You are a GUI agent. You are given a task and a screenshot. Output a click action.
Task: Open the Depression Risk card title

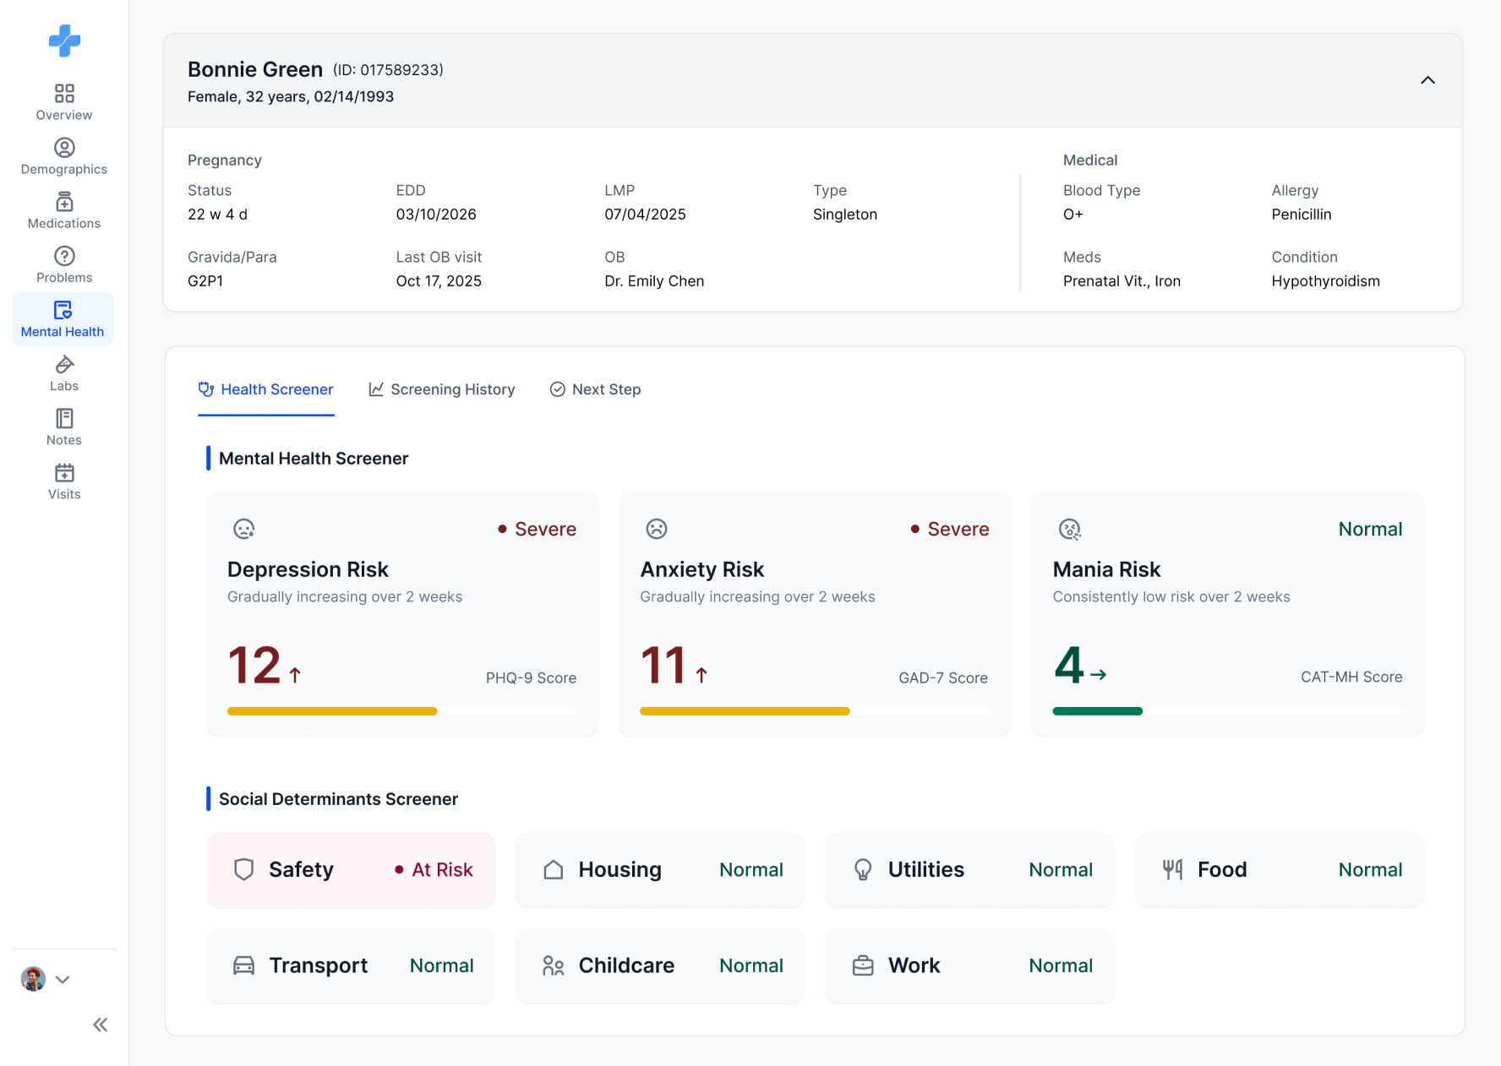point(308,569)
